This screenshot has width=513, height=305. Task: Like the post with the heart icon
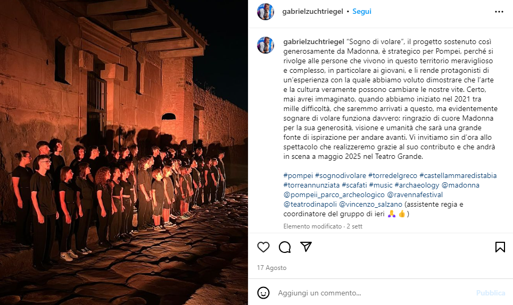[263, 247]
